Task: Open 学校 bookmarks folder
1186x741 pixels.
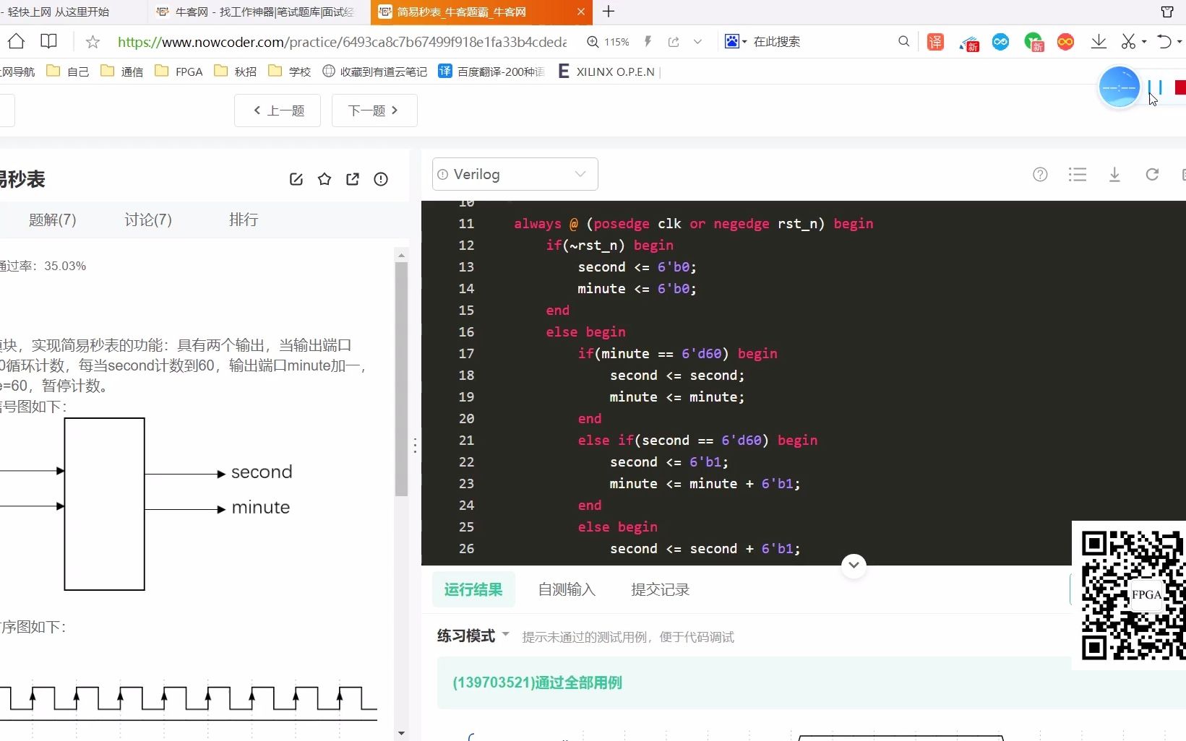Action: pos(290,71)
